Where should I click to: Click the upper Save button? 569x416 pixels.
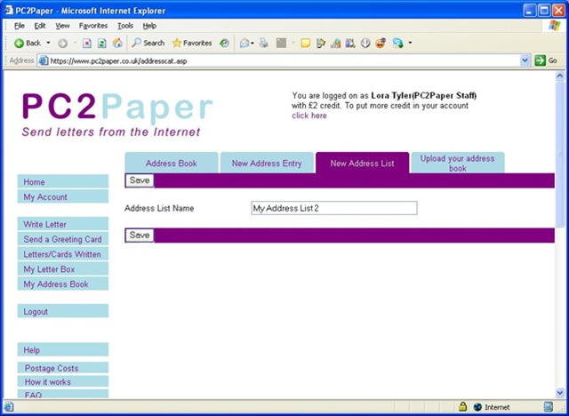pyautogui.click(x=140, y=180)
